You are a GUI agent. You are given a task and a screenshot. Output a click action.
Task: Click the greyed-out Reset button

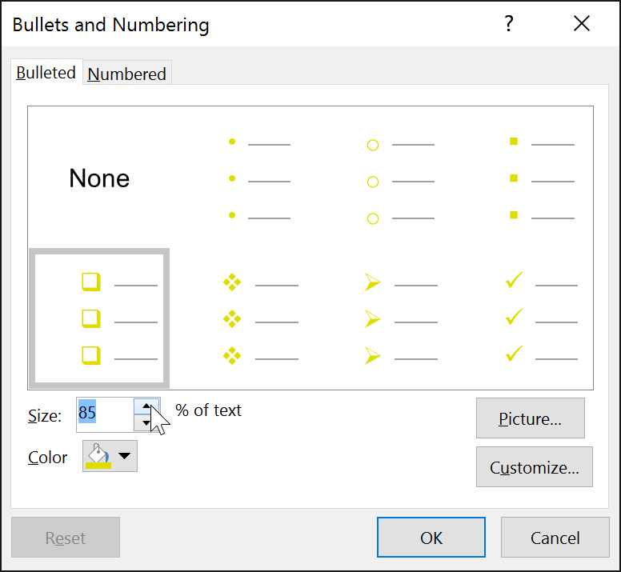(x=66, y=537)
